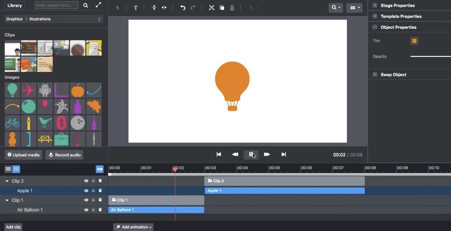This screenshot has height=231, width=451.
Task: Click the vertical align center icon
Action: click(x=154, y=8)
